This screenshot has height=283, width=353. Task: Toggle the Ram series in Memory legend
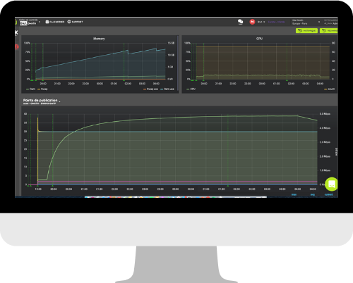(x=31, y=89)
